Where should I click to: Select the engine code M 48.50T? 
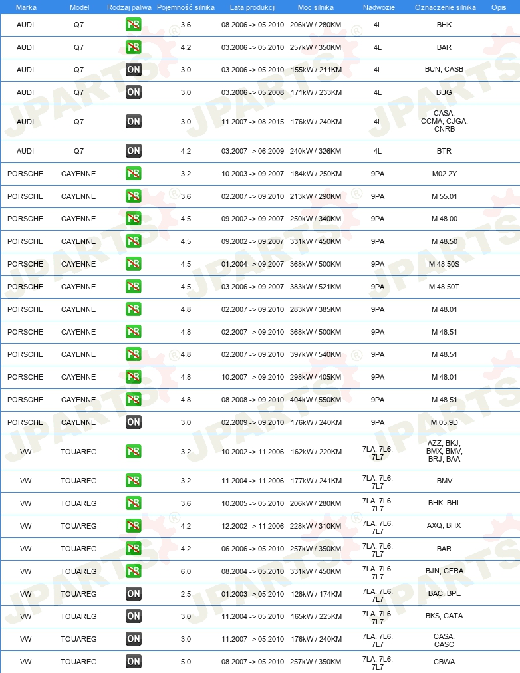(444, 287)
